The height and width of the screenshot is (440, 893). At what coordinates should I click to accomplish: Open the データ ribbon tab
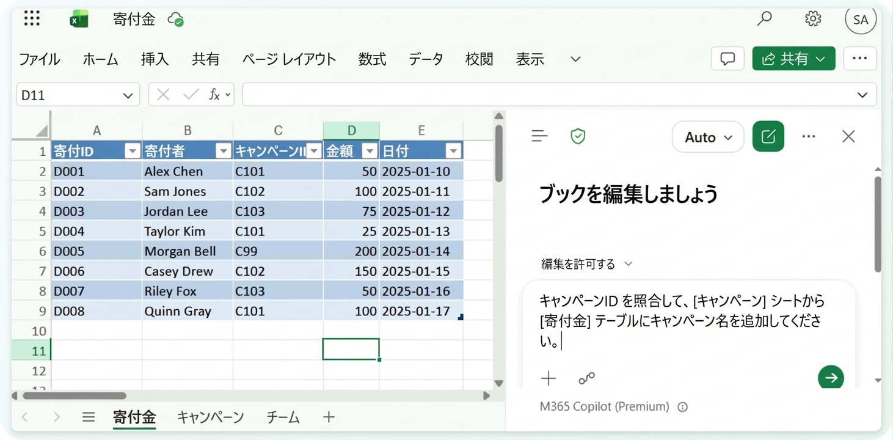(x=426, y=59)
